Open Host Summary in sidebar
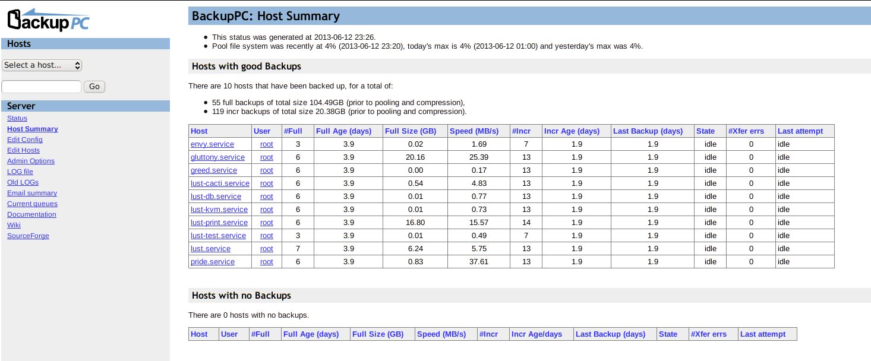Screen dimensions: 871x361 tap(33, 129)
